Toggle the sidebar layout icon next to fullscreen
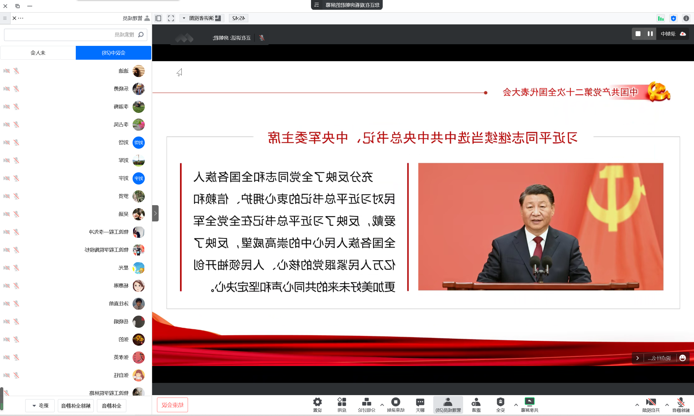Image resolution: width=694 pixels, height=416 pixels. point(158,18)
